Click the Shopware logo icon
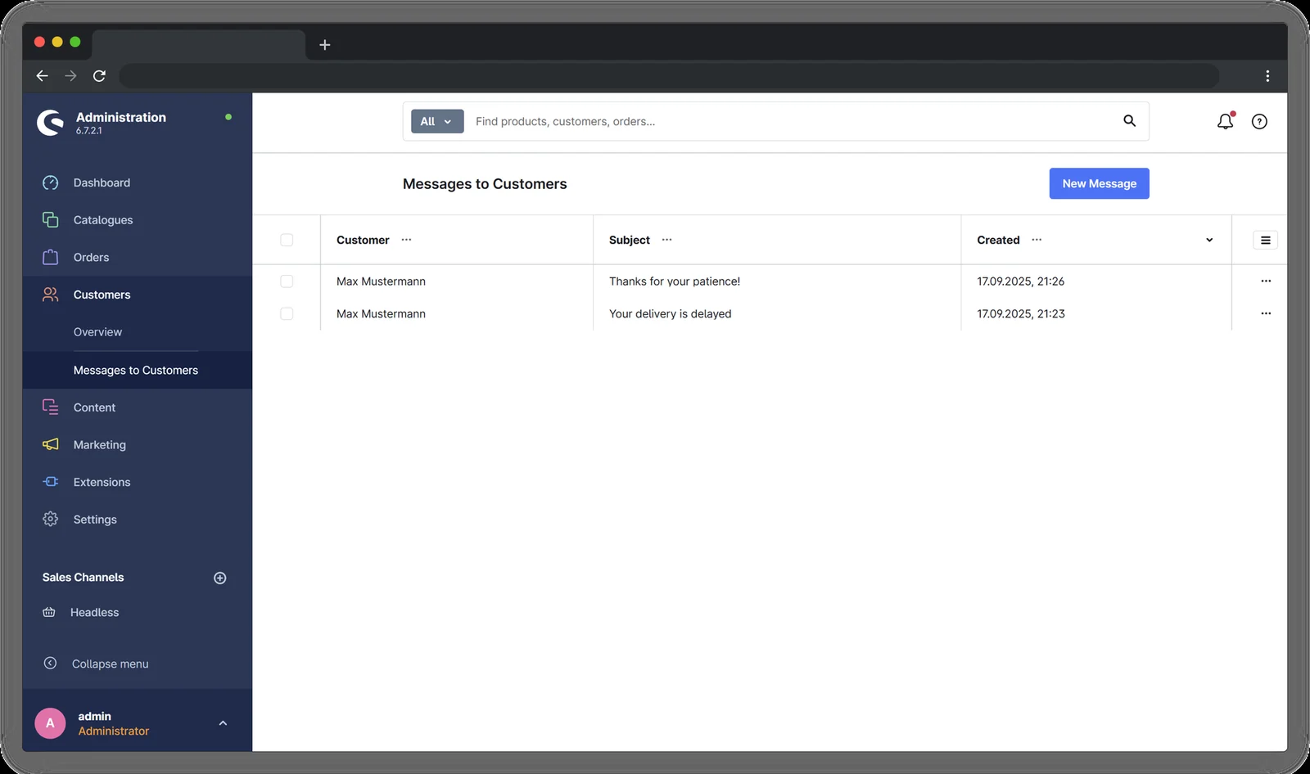The image size is (1310, 774). (x=50, y=123)
